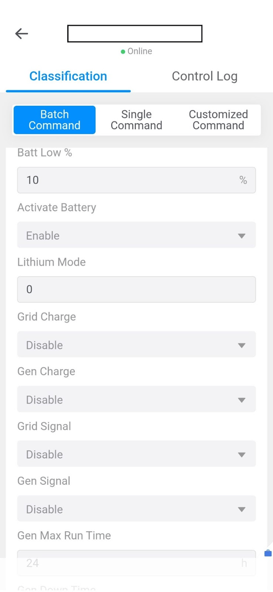This screenshot has height=592, width=273.
Task: Click the Online status indicator
Action: pos(136,51)
